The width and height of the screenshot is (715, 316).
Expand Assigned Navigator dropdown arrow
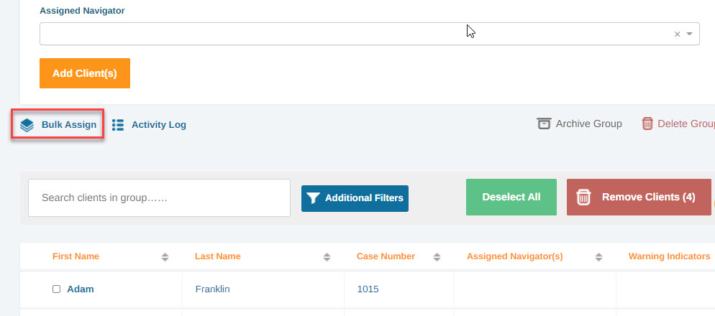click(689, 34)
